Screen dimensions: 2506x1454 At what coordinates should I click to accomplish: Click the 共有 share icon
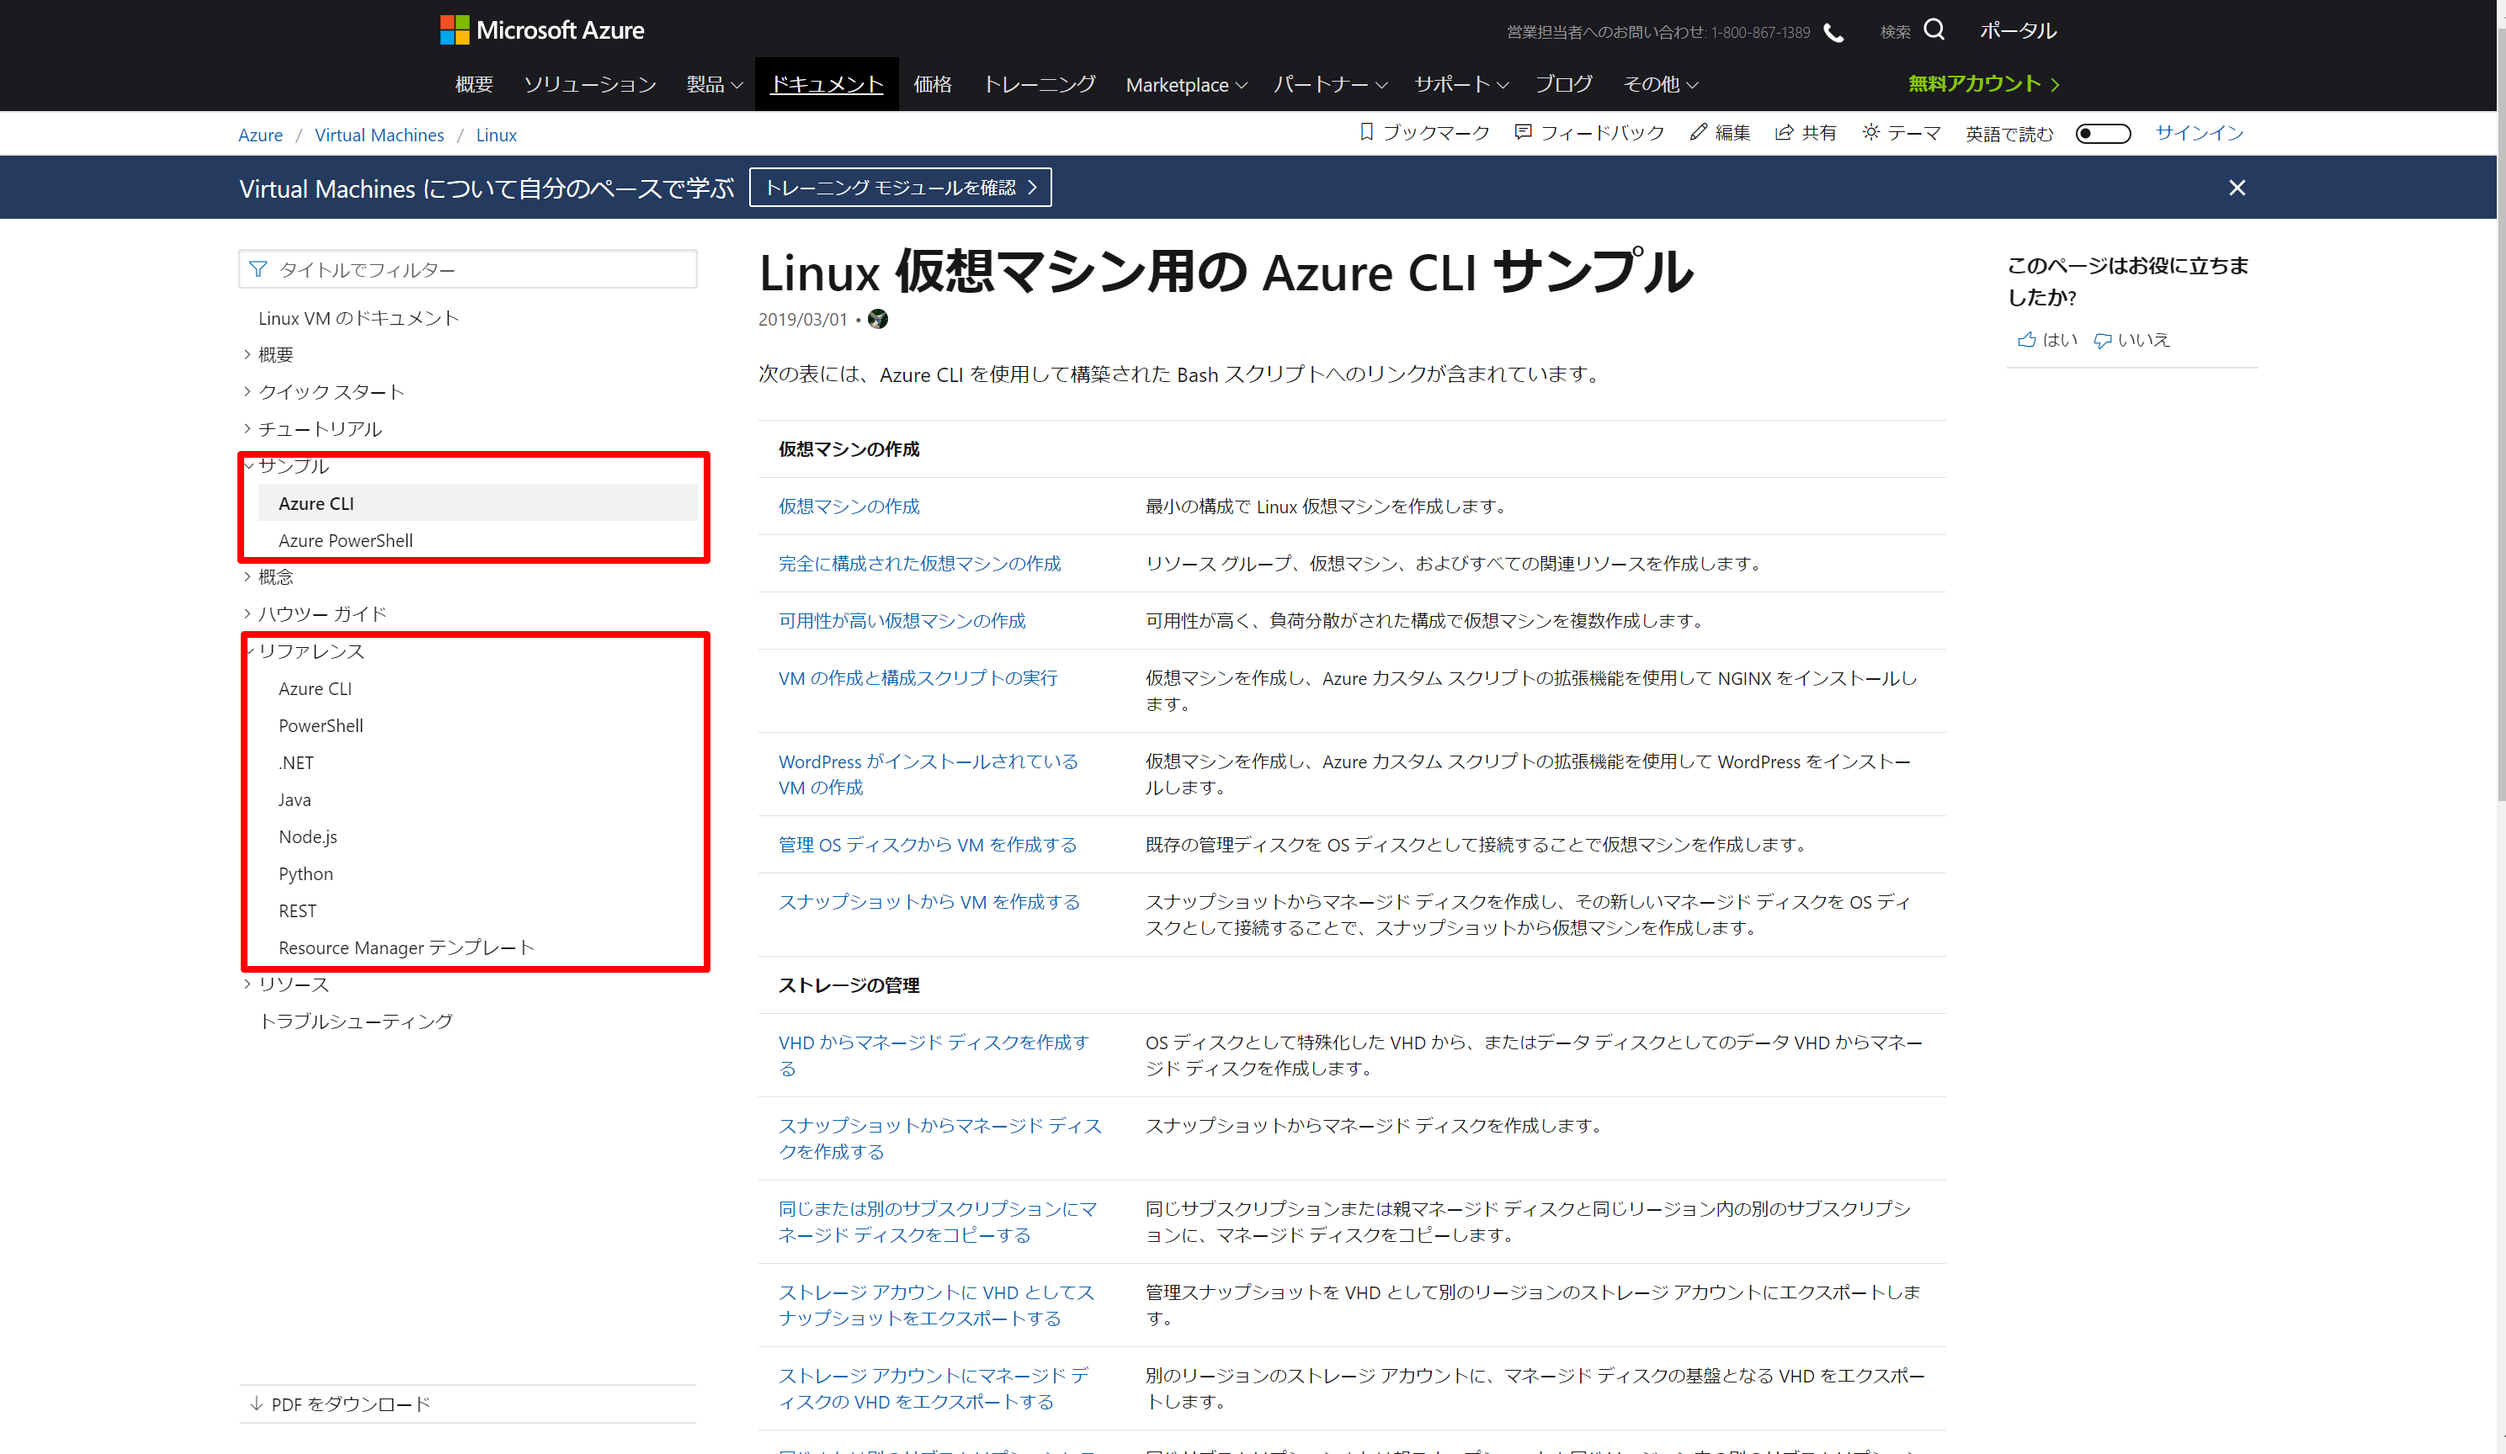pos(1784,132)
